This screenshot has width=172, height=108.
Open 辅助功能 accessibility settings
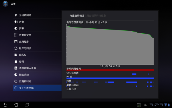pos(37,75)
